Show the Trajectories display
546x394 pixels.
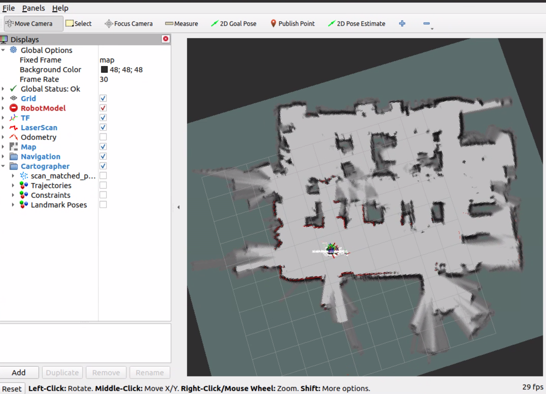tap(103, 185)
